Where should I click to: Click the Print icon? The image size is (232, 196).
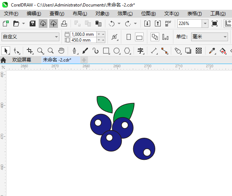(64, 24)
